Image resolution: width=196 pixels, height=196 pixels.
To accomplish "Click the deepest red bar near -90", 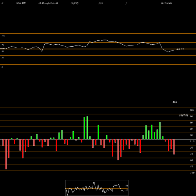I will [x=6, y=154].
